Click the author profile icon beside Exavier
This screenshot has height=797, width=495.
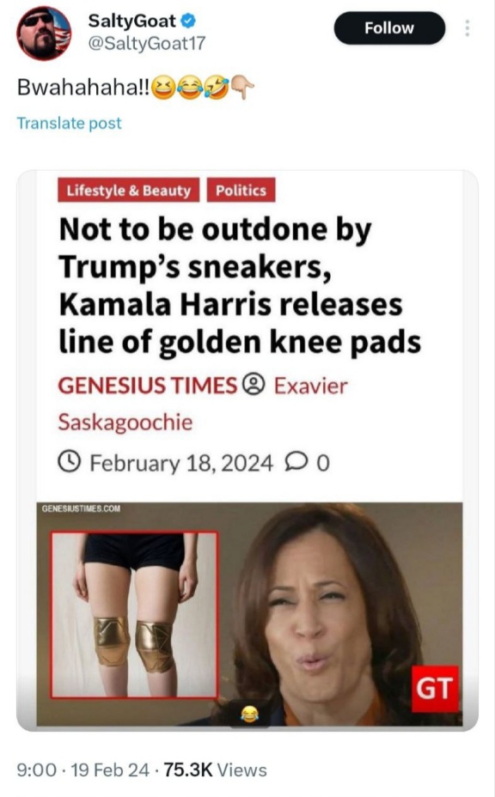point(254,385)
